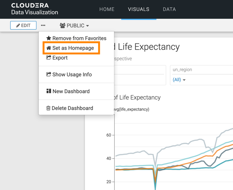The height and width of the screenshot is (190, 233).
Task: Click the Show Usage Info share icon
Action: [x=49, y=74]
